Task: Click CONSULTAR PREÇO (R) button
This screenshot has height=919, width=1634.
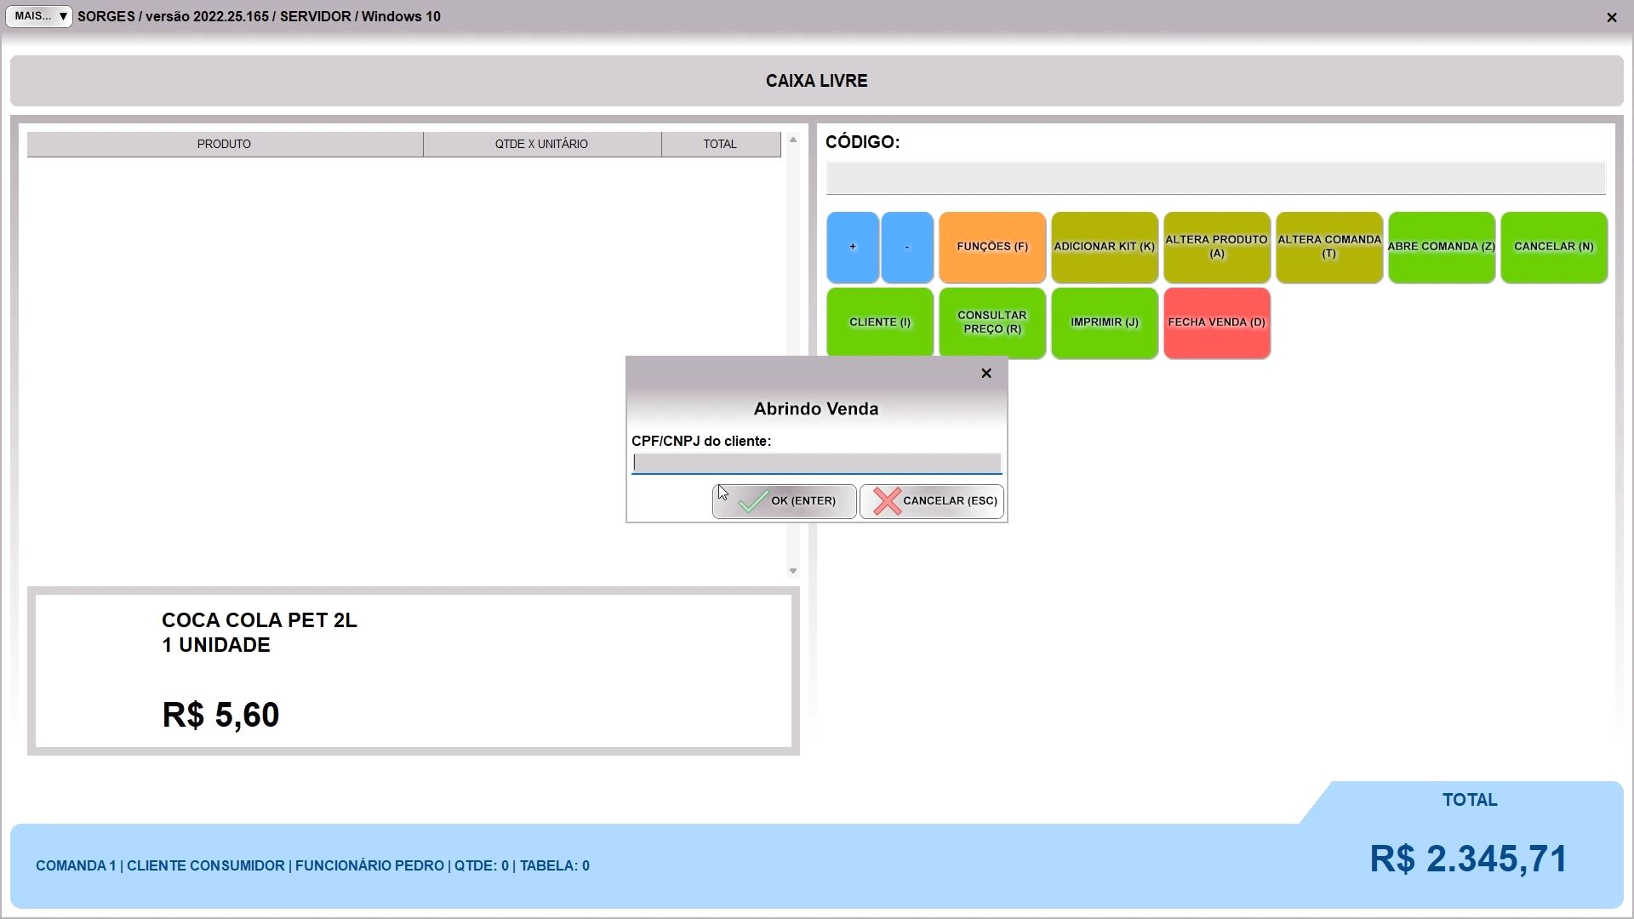Action: coord(991,323)
